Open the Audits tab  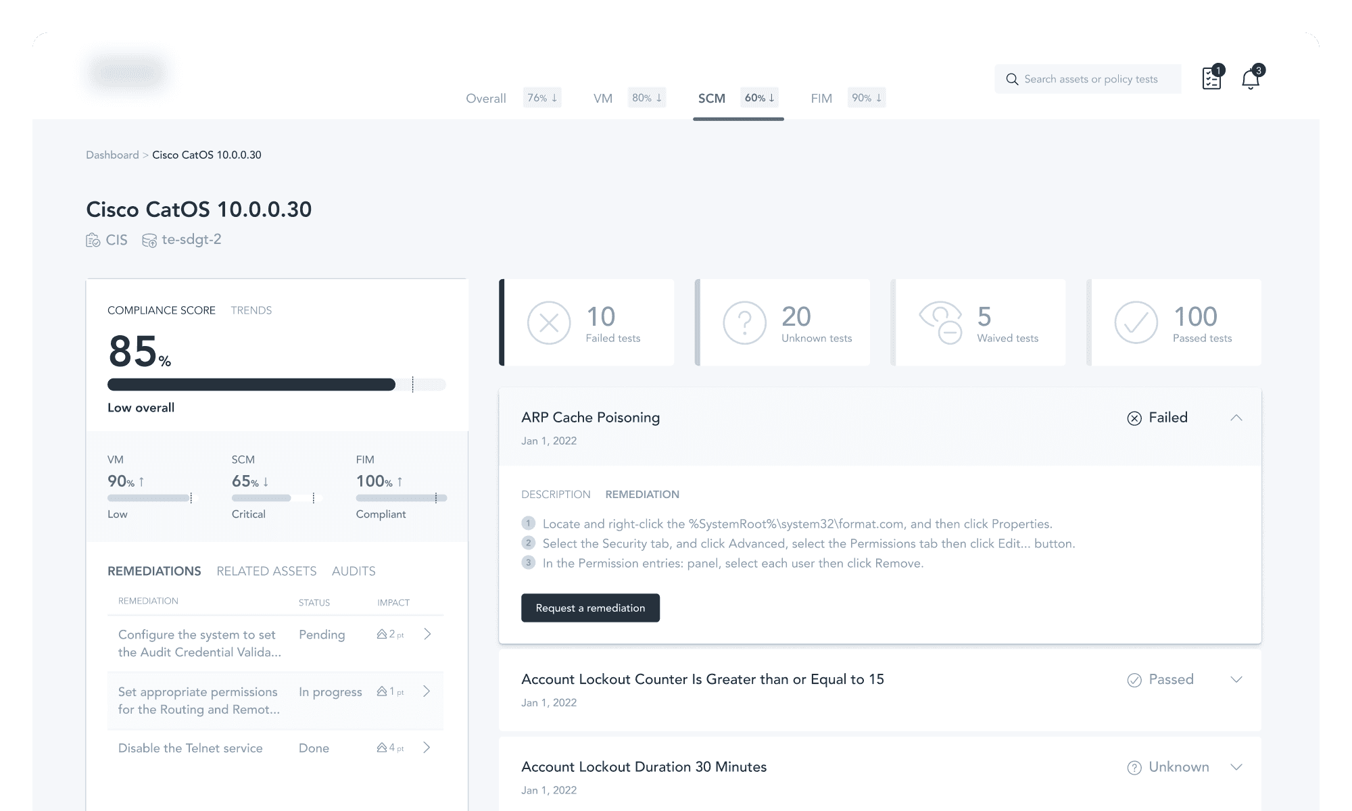click(354, 571)
